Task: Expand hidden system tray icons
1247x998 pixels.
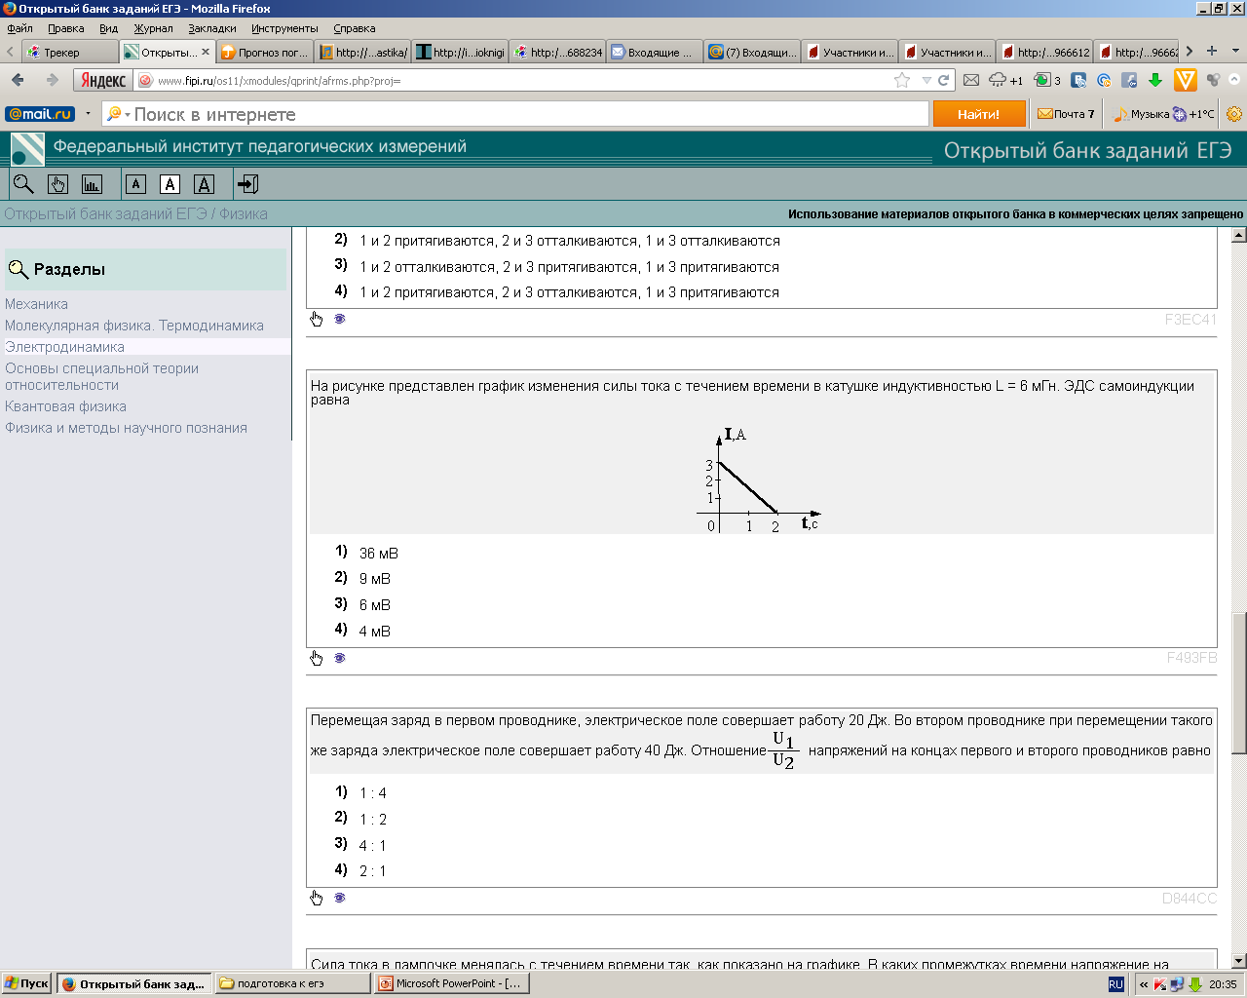Action: [1144, 984]
